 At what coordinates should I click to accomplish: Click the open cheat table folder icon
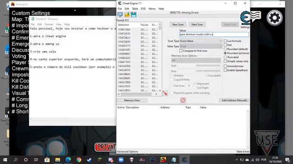pyautogui.click(x=127, y=15)
